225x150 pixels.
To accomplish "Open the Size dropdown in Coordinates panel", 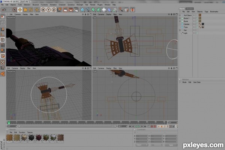I will [x=156, y=145].
